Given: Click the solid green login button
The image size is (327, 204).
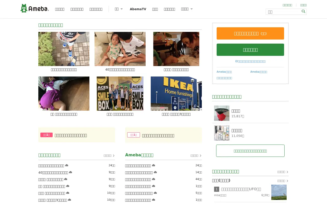Looking at the screenshot, I should tap(250, 50).
